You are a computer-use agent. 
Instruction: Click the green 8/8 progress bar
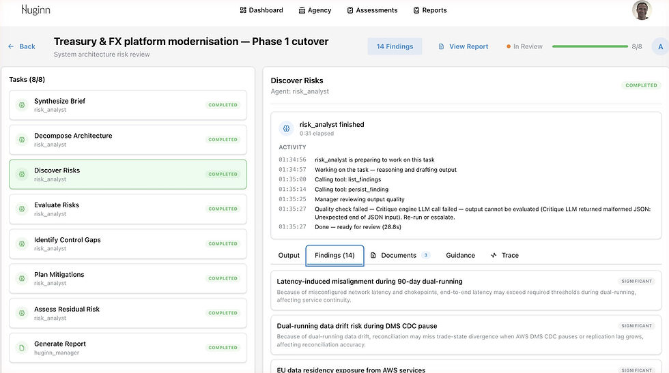pyautogui.click(x=590, y=46)
